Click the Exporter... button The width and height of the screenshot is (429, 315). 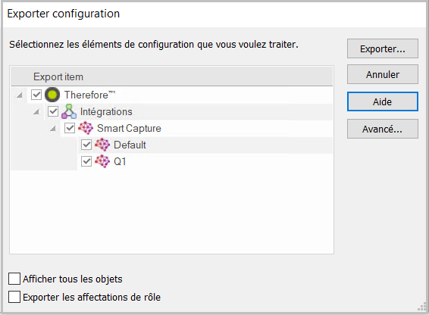(383, 48)
